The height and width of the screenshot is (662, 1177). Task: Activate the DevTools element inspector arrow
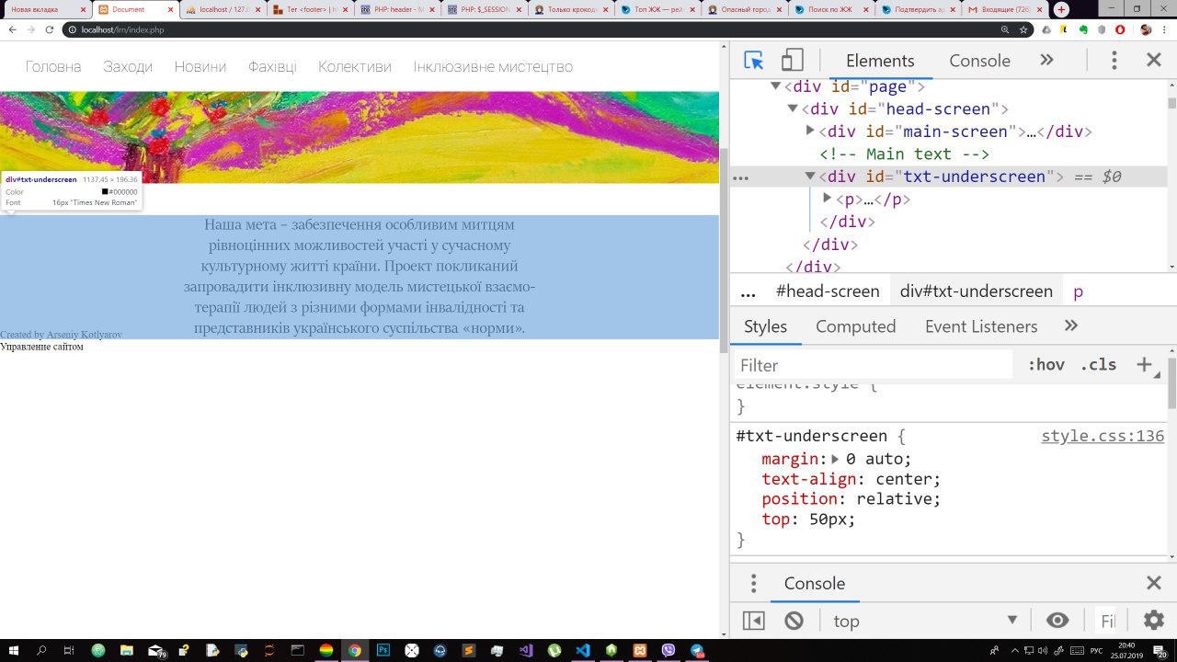tap(754, 61)
